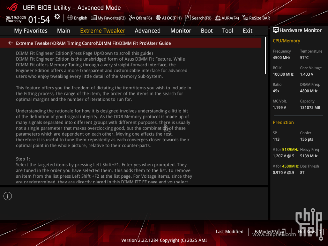Click the guide scrollbar thumb
The width and height of the screenshot is (328, 246).
pyautogui.click(x=265, y=56)
